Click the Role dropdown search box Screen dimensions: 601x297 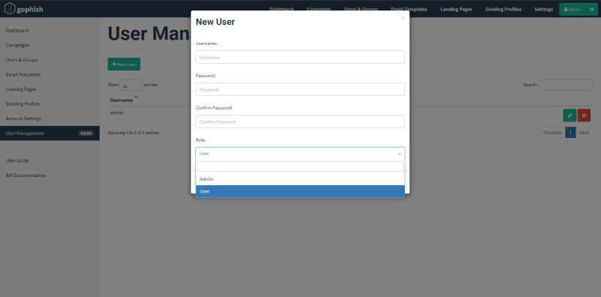click(300, 166)
